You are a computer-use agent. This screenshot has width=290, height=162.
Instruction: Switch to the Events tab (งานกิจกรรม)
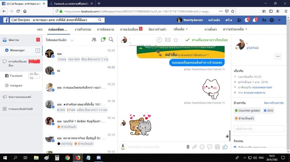pos(83,29)
